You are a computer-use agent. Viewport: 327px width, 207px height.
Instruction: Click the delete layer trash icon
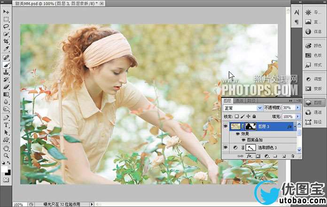click(292, 156)
